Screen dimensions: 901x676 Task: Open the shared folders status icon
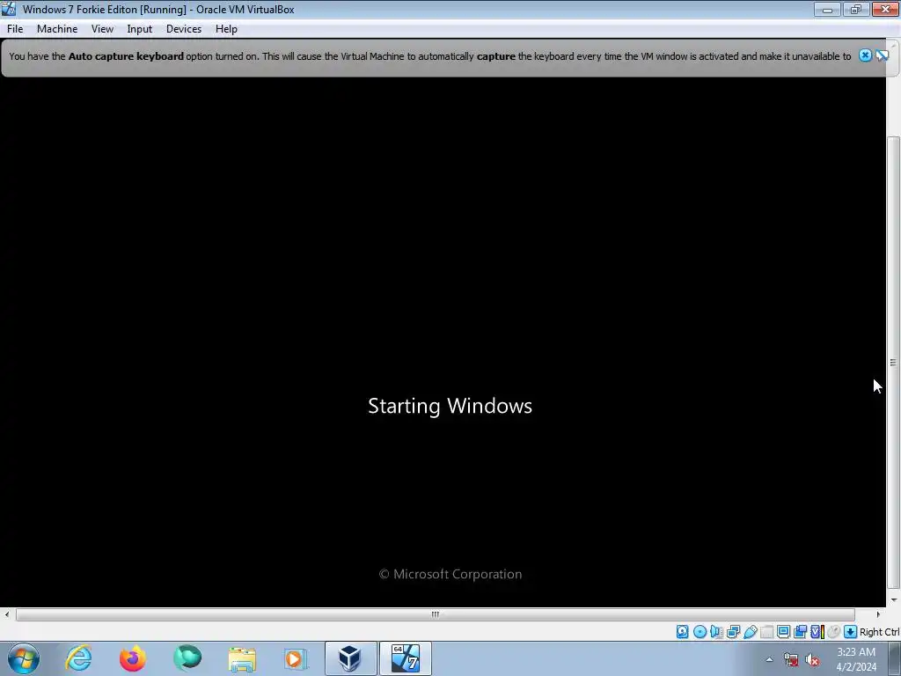tap(766, 632)
